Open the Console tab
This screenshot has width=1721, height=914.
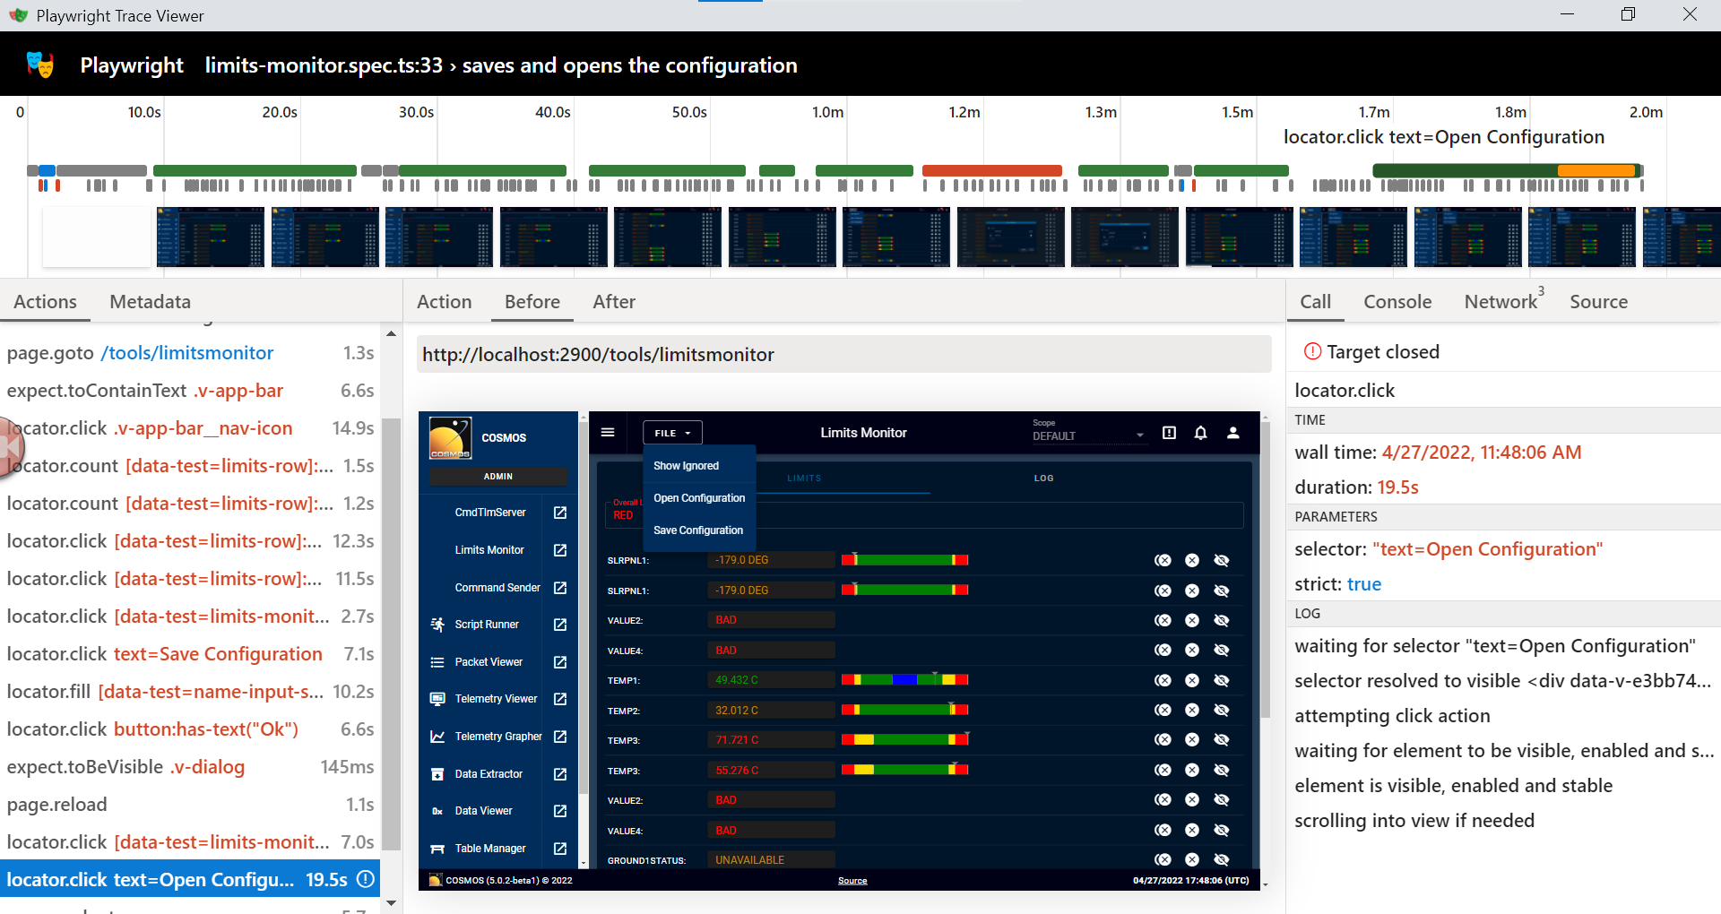point(1397,302)
